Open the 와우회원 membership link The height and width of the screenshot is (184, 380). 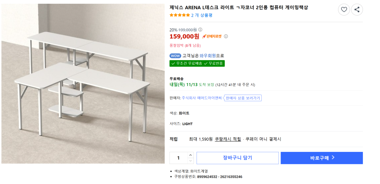(208, 56)
